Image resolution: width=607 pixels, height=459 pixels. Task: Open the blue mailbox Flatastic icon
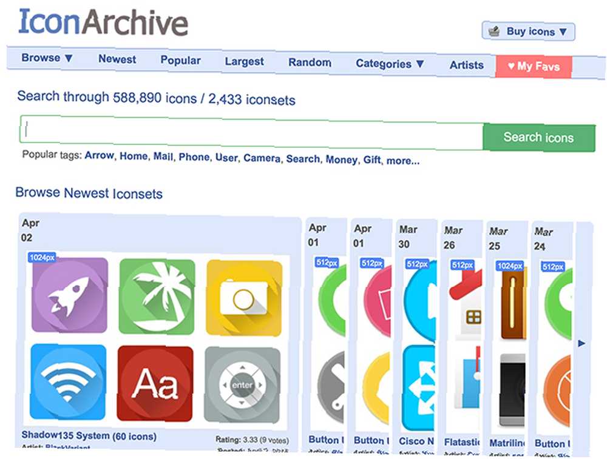pyautogui.click(x=467, y=378)
